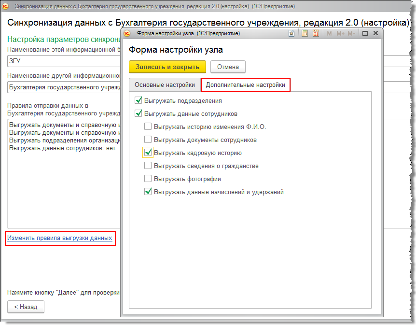
Task: Click Записать и закрыть button
Action: (167, 67)
